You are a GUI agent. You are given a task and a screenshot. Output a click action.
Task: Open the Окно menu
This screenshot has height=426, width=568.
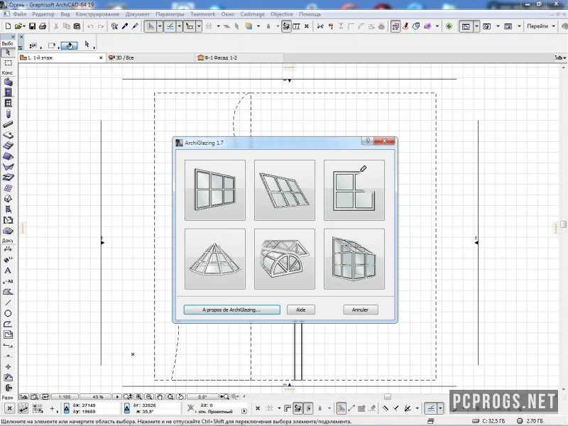click(x=228, y=14)
